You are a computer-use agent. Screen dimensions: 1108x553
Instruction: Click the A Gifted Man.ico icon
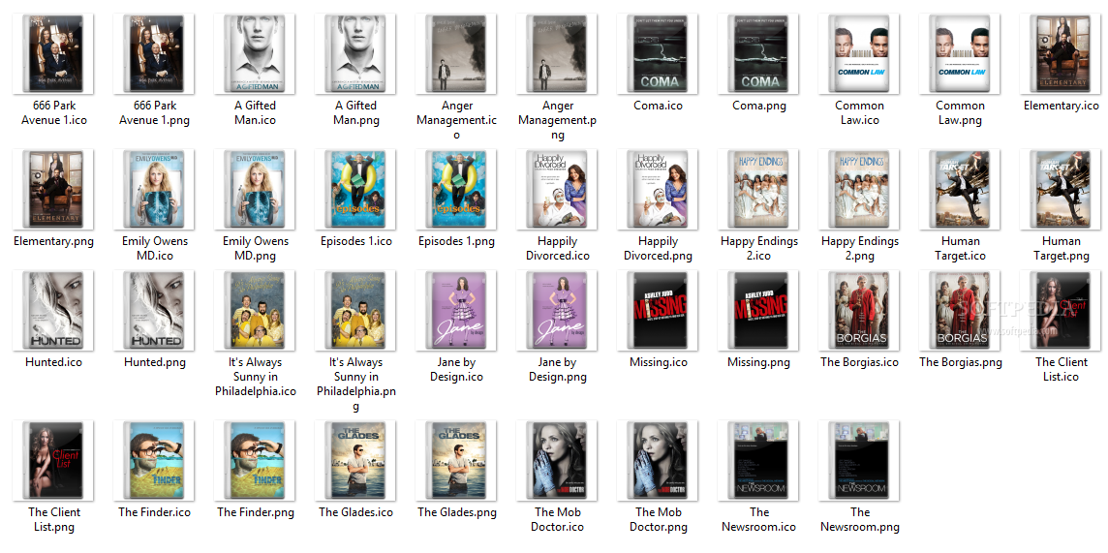tap(255, 53)
